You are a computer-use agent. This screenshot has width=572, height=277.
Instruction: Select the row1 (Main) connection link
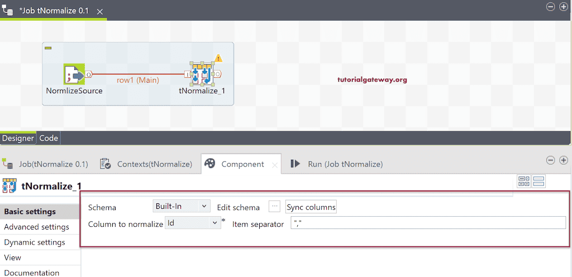(x=138, y=80)
